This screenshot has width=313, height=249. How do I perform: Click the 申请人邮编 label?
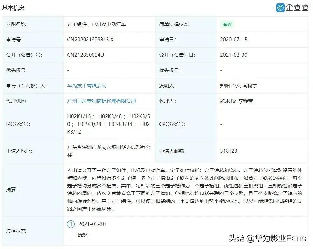point(172,151)
